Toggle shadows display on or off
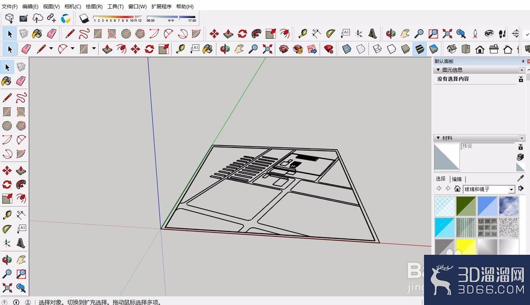This screenshot has height=305, width=530. tap(84, 18)
